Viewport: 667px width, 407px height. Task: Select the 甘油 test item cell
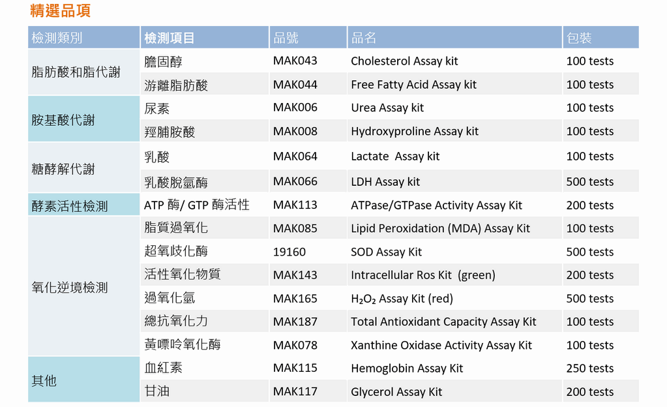[156, 391]
